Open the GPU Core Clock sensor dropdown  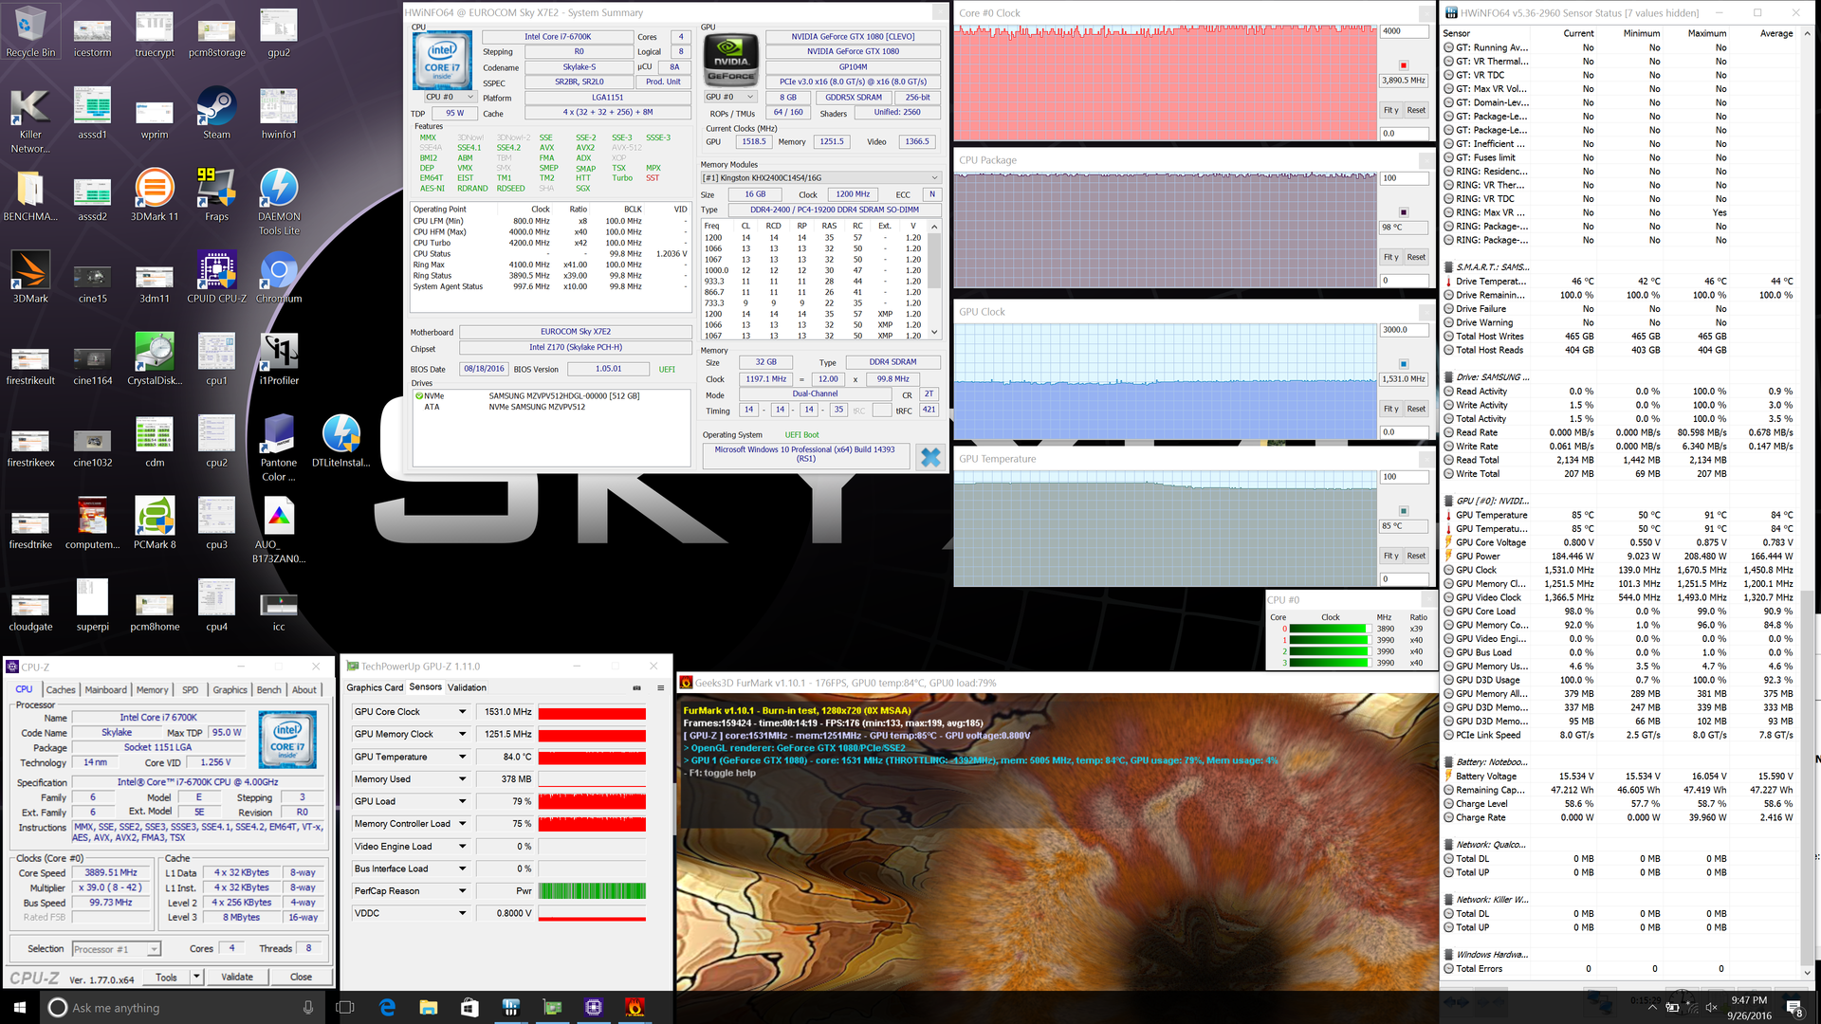click(463, 712)
